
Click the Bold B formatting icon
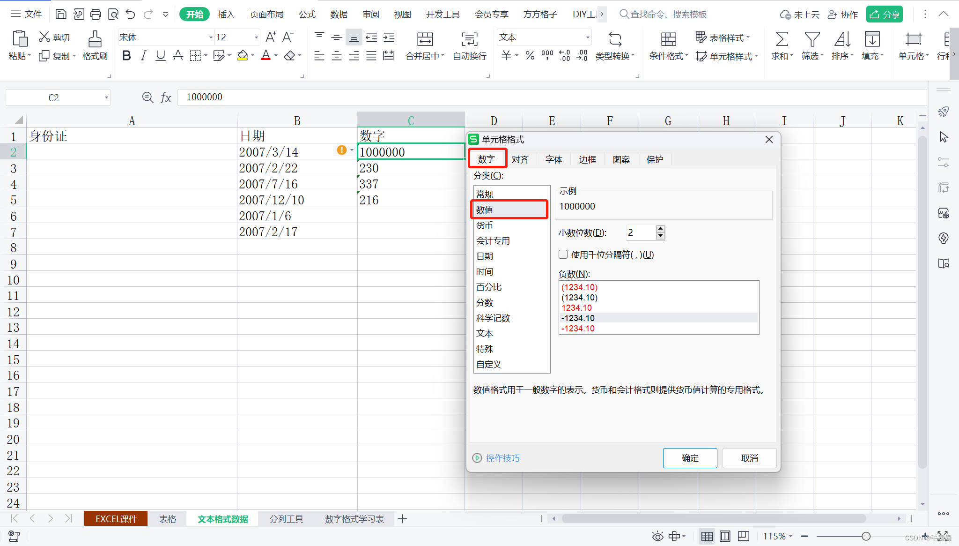click(126, 56)
